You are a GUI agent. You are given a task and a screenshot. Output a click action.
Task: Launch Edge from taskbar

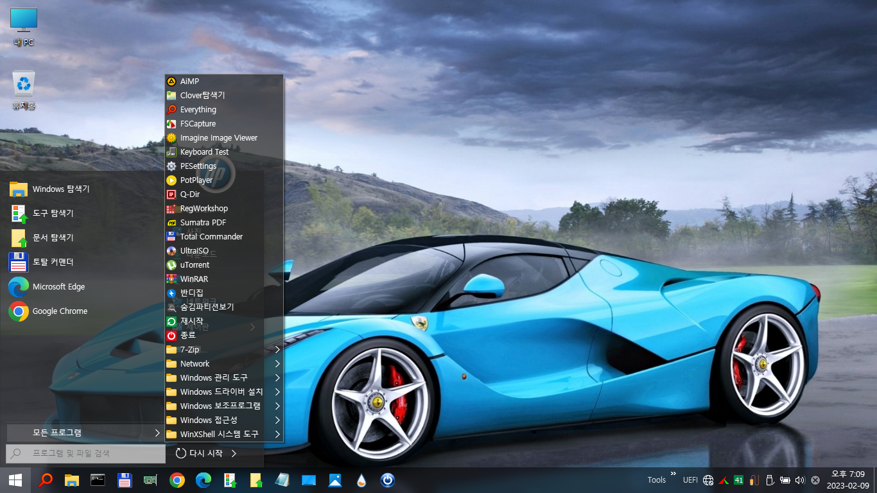pos(204,480)
